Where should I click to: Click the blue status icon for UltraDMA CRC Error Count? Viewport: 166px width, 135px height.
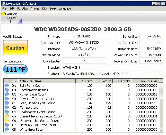[x=7, y=125]
